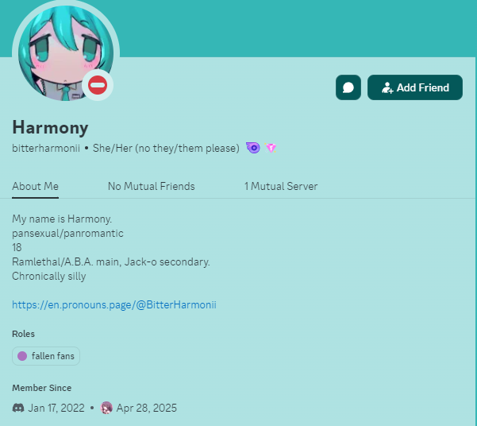
Task: Click the red Do Not Disturb status icon
Action: (98, 85)
